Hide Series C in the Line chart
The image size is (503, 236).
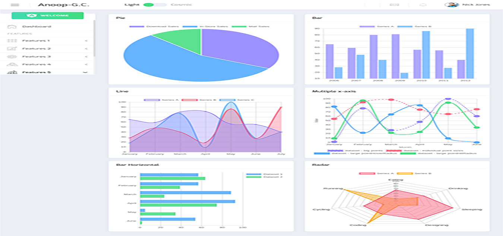(227, 100)
